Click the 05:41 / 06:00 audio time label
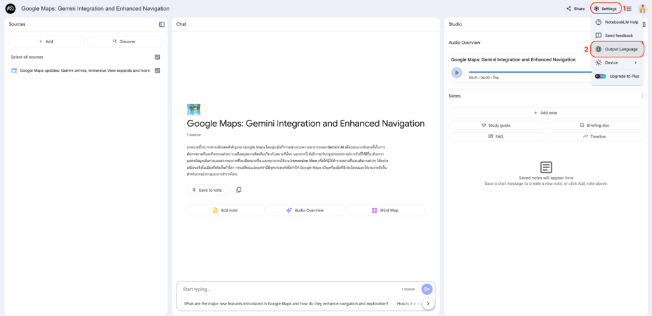This screenshot has width=652, height=316. click(x=480, y=78)
